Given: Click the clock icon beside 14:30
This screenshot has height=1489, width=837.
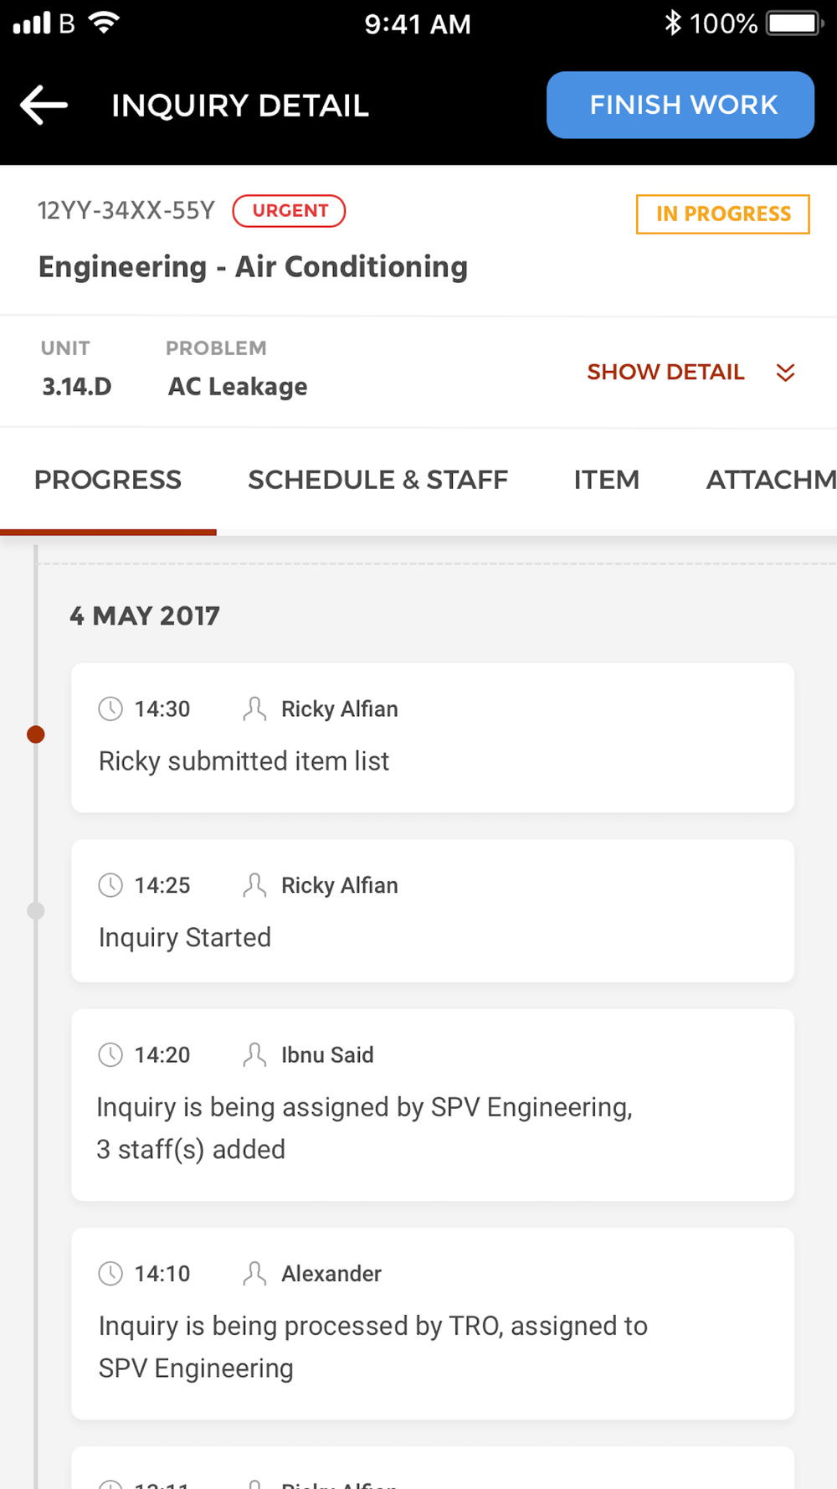Looking at the screenshot, I should [110, 708].
